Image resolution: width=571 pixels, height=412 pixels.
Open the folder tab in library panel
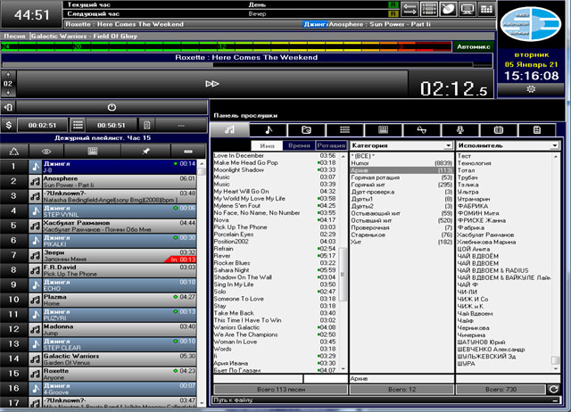[307, 130]
